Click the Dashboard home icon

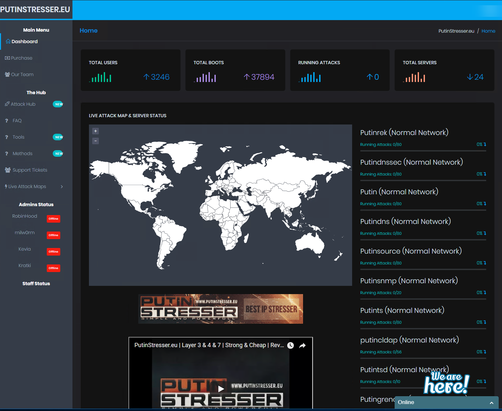tap(8, 41)
